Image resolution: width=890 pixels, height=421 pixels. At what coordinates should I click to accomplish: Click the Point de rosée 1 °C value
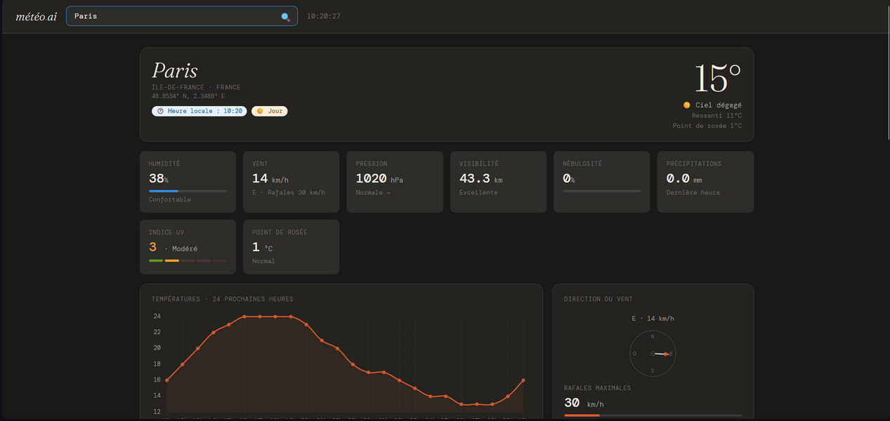pyautogui.click(x=263, y=247)
